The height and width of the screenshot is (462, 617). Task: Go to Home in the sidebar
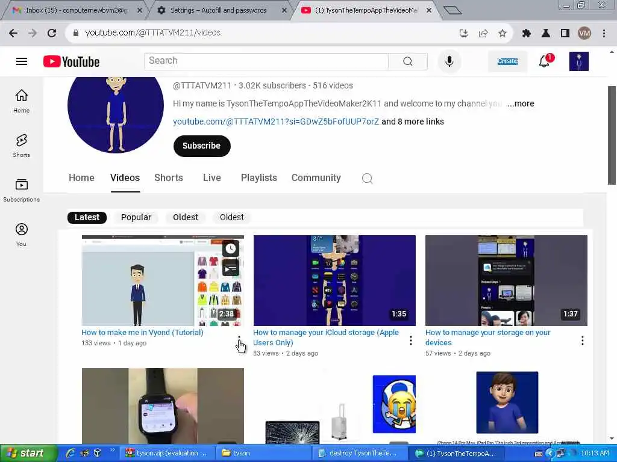(x=21, y=101)
